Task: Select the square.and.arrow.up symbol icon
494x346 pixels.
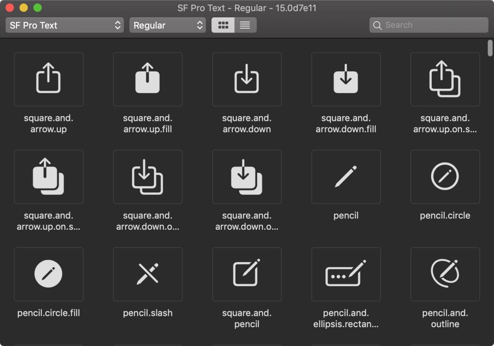Action: click(x=48, y=79)
